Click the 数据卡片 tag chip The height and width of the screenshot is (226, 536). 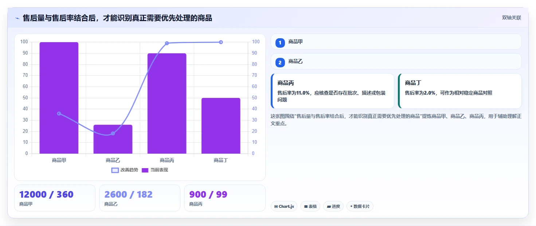tap(360, 206)
